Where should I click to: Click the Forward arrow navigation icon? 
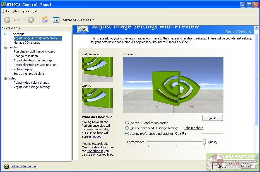31,20
